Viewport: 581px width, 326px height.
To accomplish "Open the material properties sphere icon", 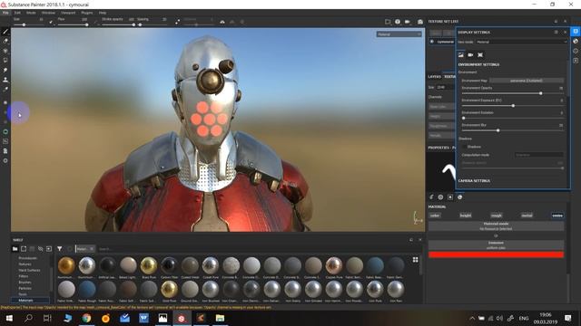I will [460, 197].
